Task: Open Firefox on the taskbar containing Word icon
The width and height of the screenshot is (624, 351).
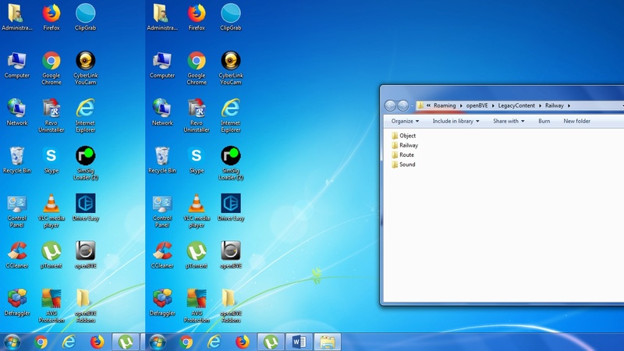Action: point(243,342)
